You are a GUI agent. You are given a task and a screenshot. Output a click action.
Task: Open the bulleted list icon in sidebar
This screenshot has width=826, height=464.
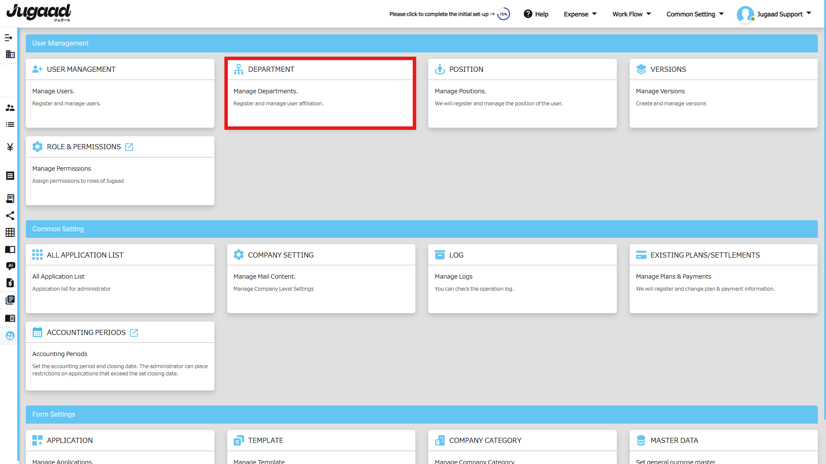coord(10,125)
